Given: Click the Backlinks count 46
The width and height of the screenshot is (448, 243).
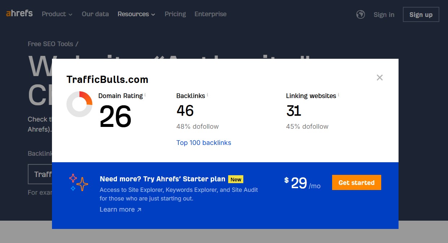Looking at the screenshot, I should tap(185, 111).
